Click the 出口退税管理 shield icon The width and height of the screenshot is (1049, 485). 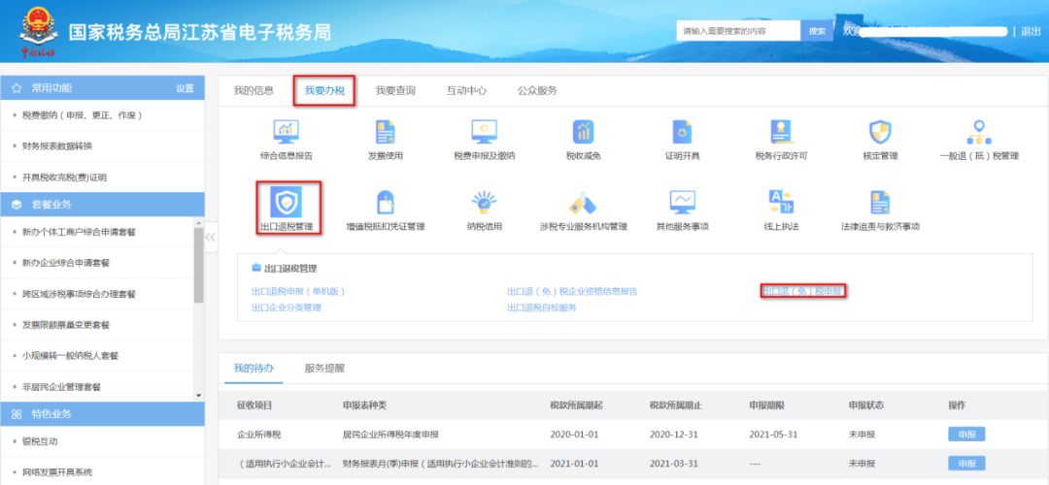tap(286, 202)
